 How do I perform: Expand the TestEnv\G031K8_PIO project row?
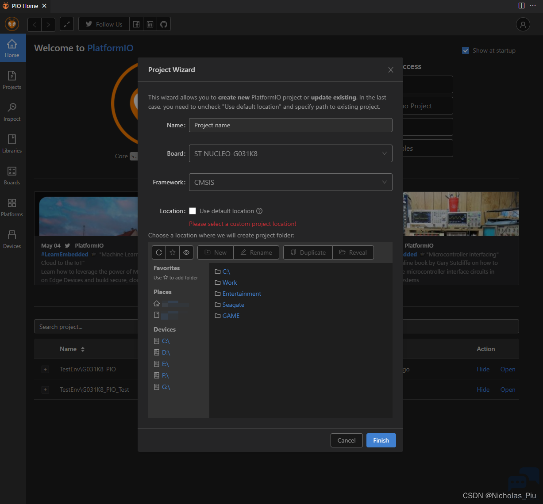click(45, 369)
